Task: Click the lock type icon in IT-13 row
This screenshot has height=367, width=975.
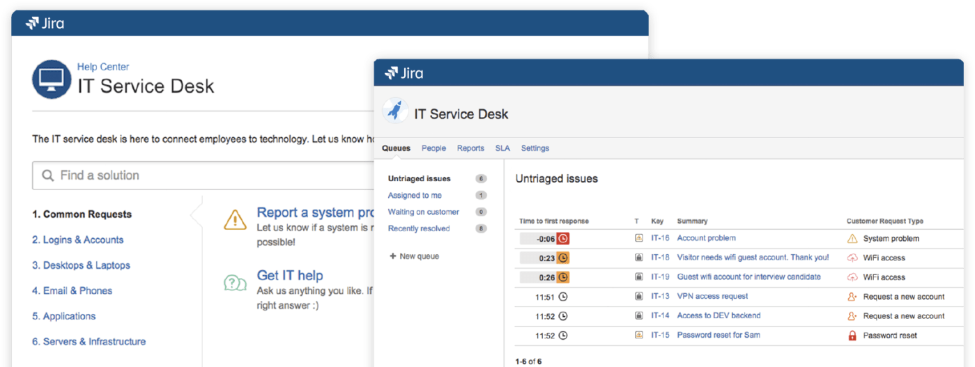Action: pos(638,297)
